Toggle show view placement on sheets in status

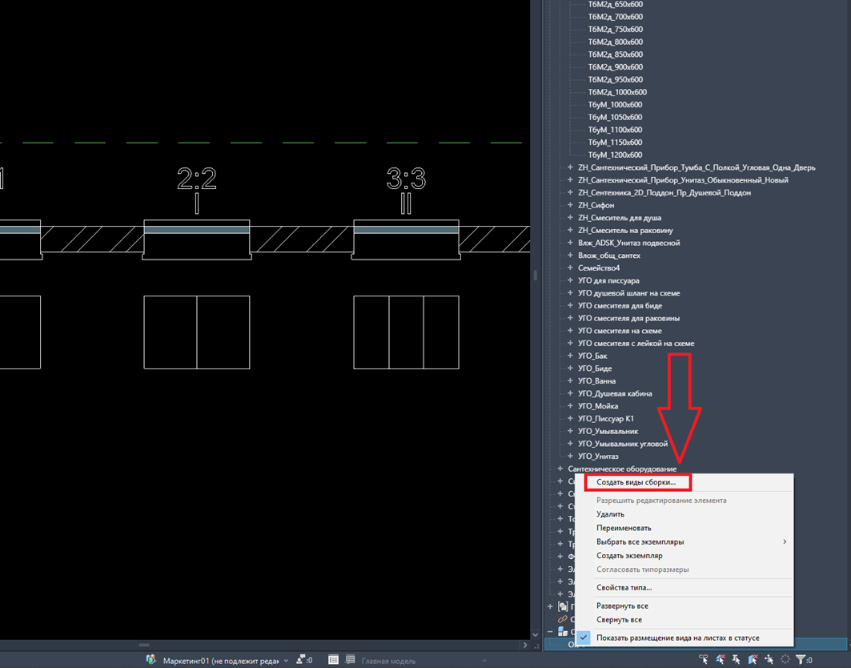click(678, 638)
